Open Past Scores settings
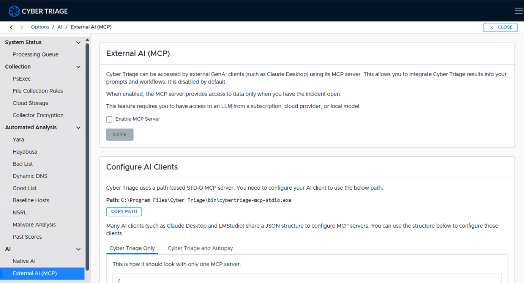This screenshot has width=524, height=283. 27,237
